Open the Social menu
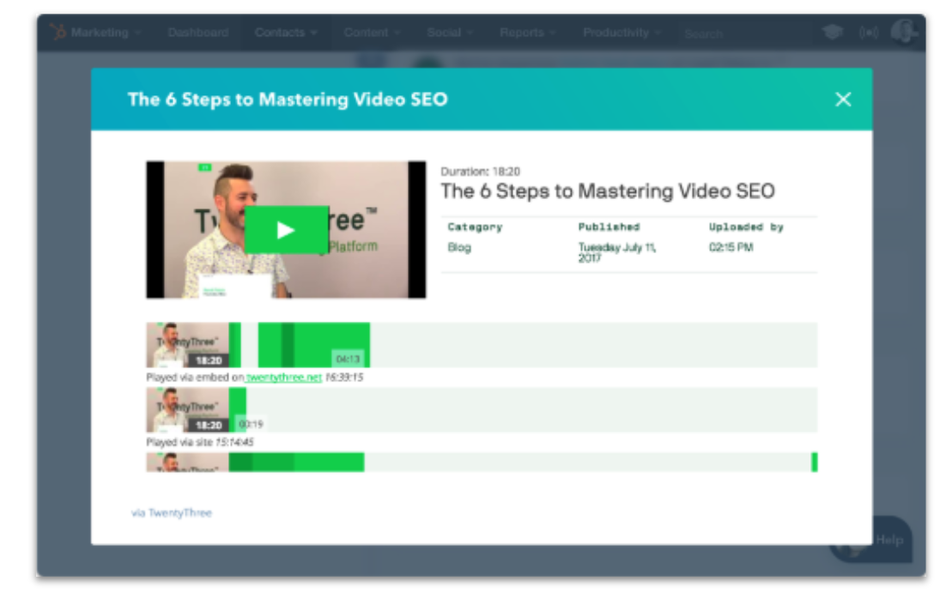Image resolution: width=952 pixels, height=605 pixels. pos(450,33)
